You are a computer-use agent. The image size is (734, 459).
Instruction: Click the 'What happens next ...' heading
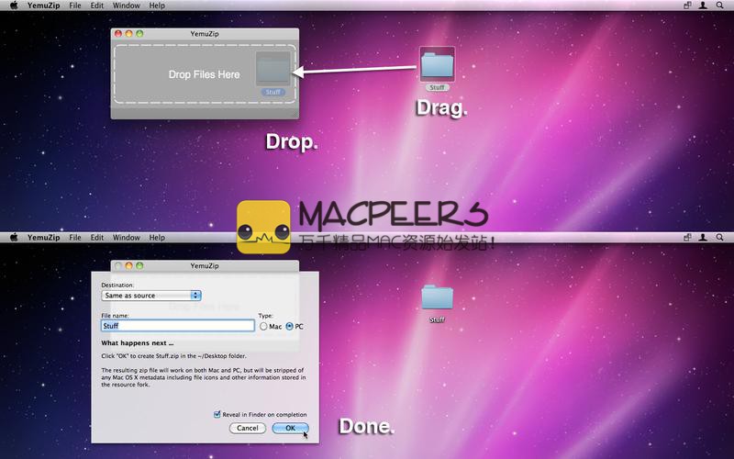137,342
